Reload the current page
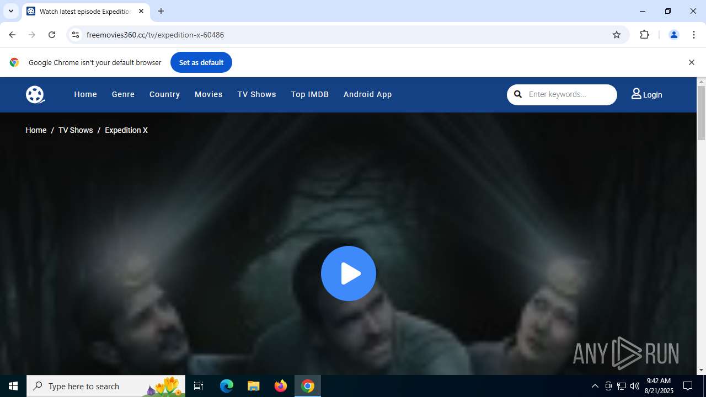 click(52, 35)
